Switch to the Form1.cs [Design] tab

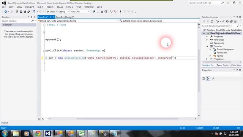click(x=65, y=17)
